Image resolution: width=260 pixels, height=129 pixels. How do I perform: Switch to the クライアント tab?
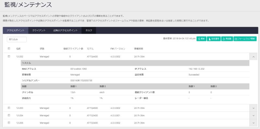pos(39,31)
